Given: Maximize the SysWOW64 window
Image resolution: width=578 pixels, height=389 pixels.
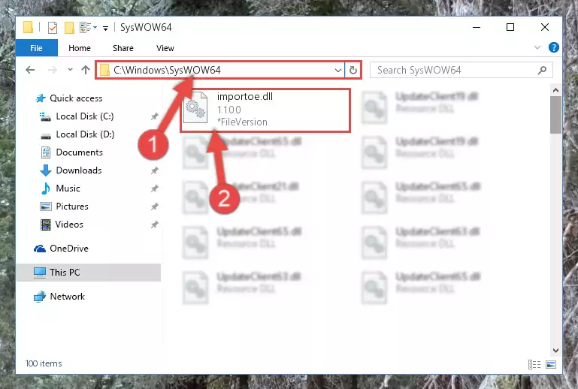Looking at the screenshot, I should 510,27.
